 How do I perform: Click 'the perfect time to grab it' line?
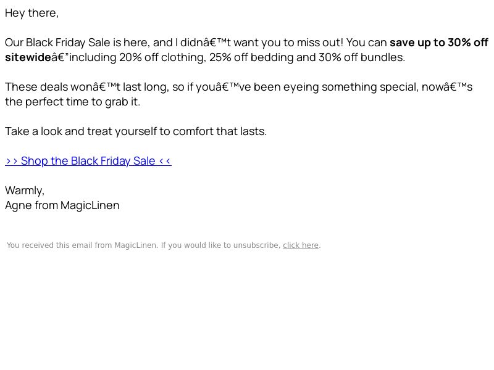coord(72,102)
